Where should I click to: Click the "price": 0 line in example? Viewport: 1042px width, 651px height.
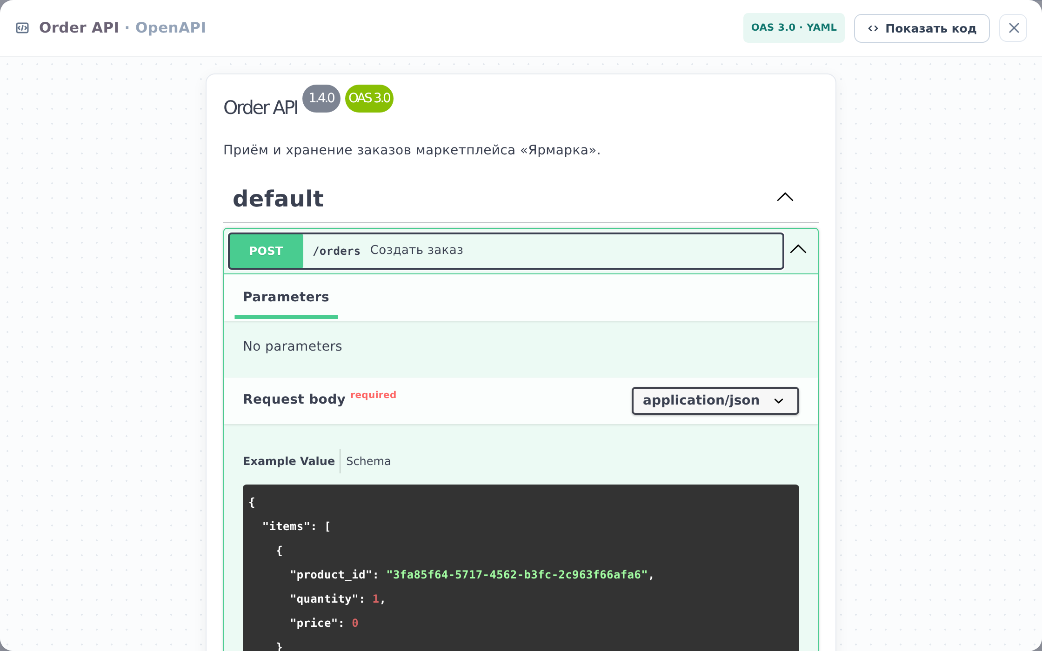[324, 623]
